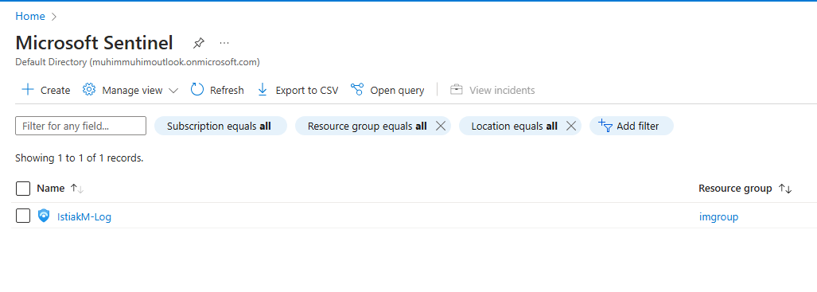Viewport: 817px width, 292px height.
Task: Open the IstiakM-Log workspace link
Action: tap(84, 217)
